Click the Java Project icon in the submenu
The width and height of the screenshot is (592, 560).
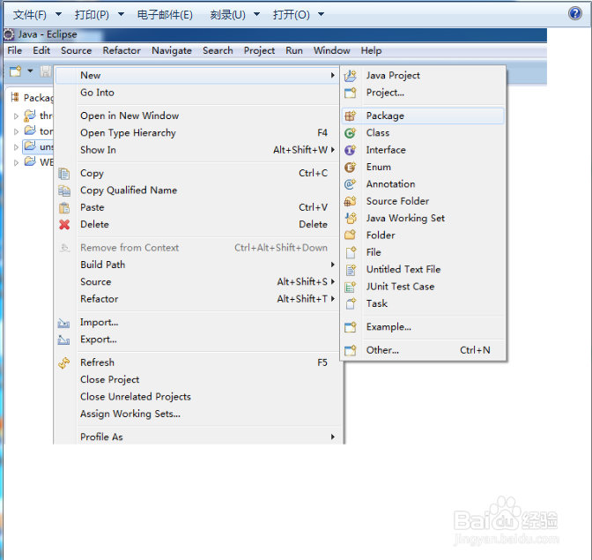351,76
